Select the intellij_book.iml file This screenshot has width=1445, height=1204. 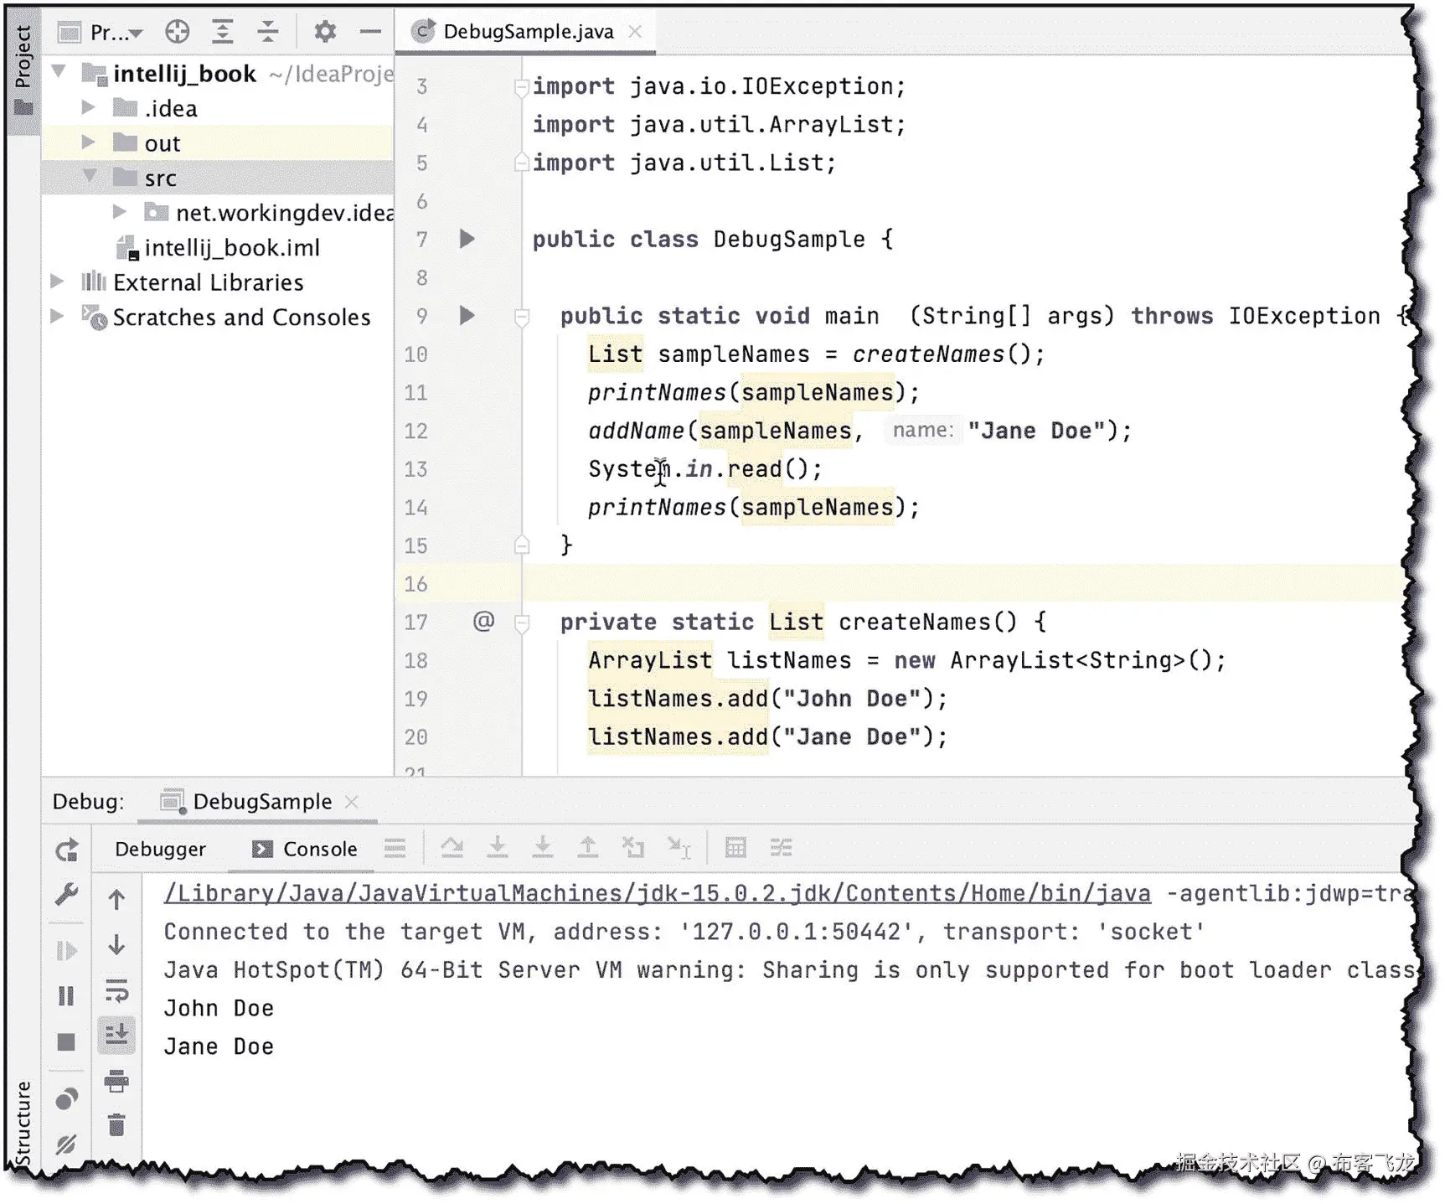[232, 247]
